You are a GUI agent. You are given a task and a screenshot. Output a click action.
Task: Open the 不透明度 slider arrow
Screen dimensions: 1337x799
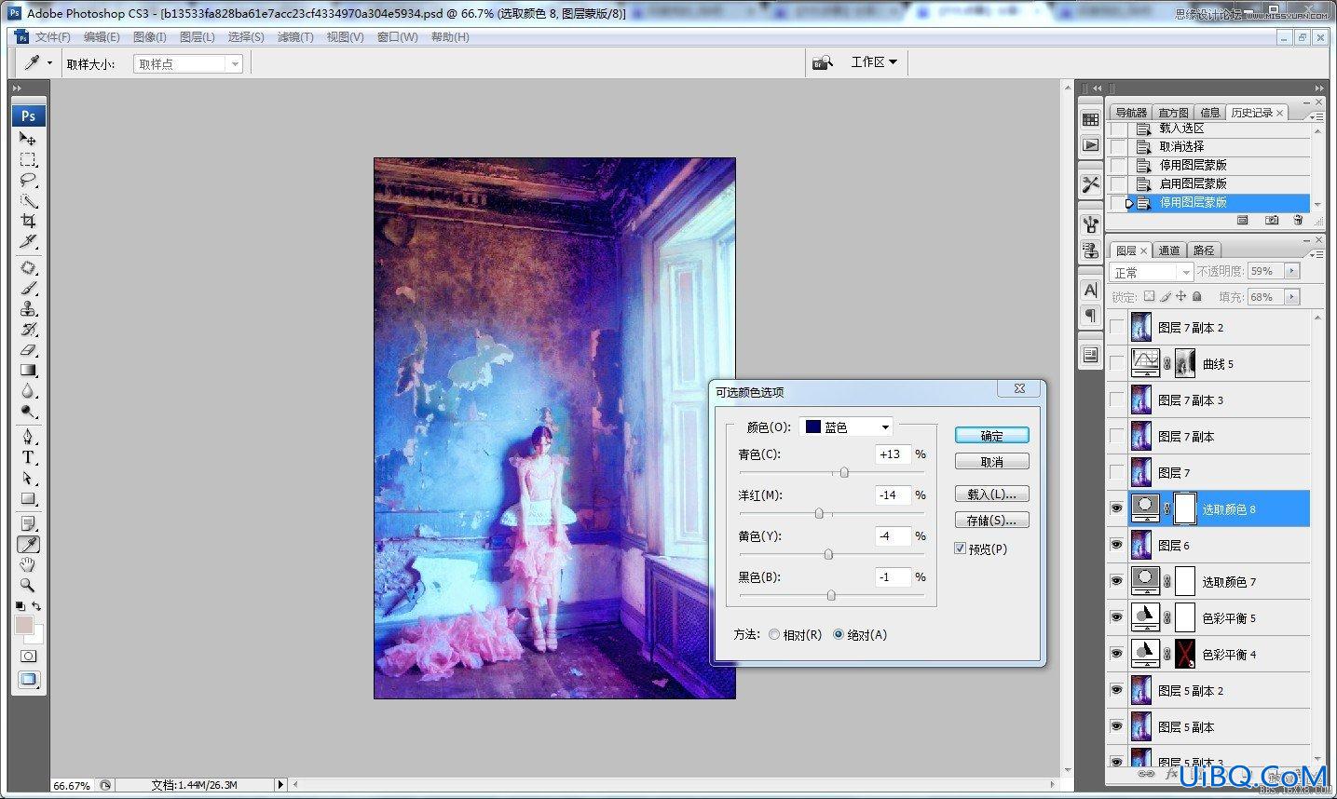pos(1291,271)
